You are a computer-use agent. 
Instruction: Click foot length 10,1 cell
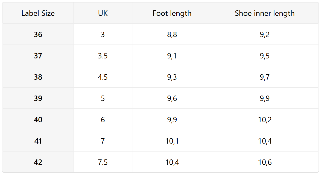tap(172, 141)
